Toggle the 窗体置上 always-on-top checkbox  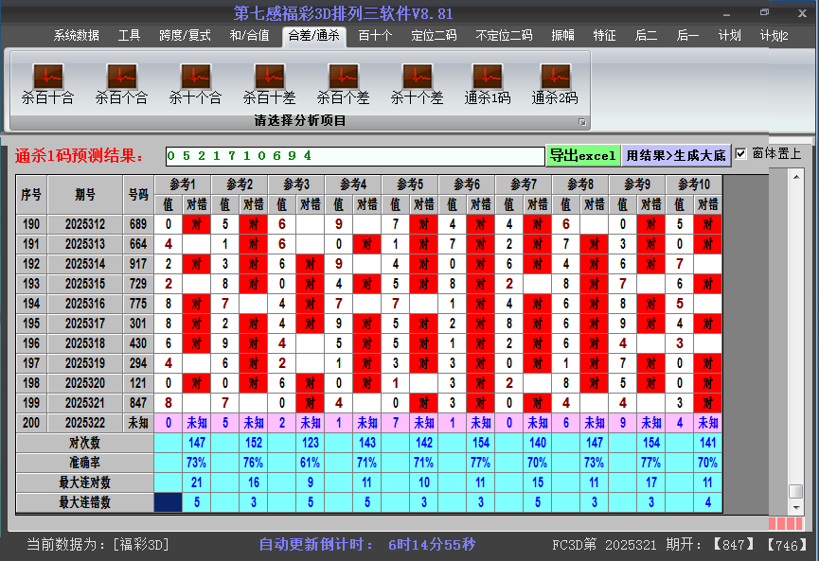coord(741,154)
